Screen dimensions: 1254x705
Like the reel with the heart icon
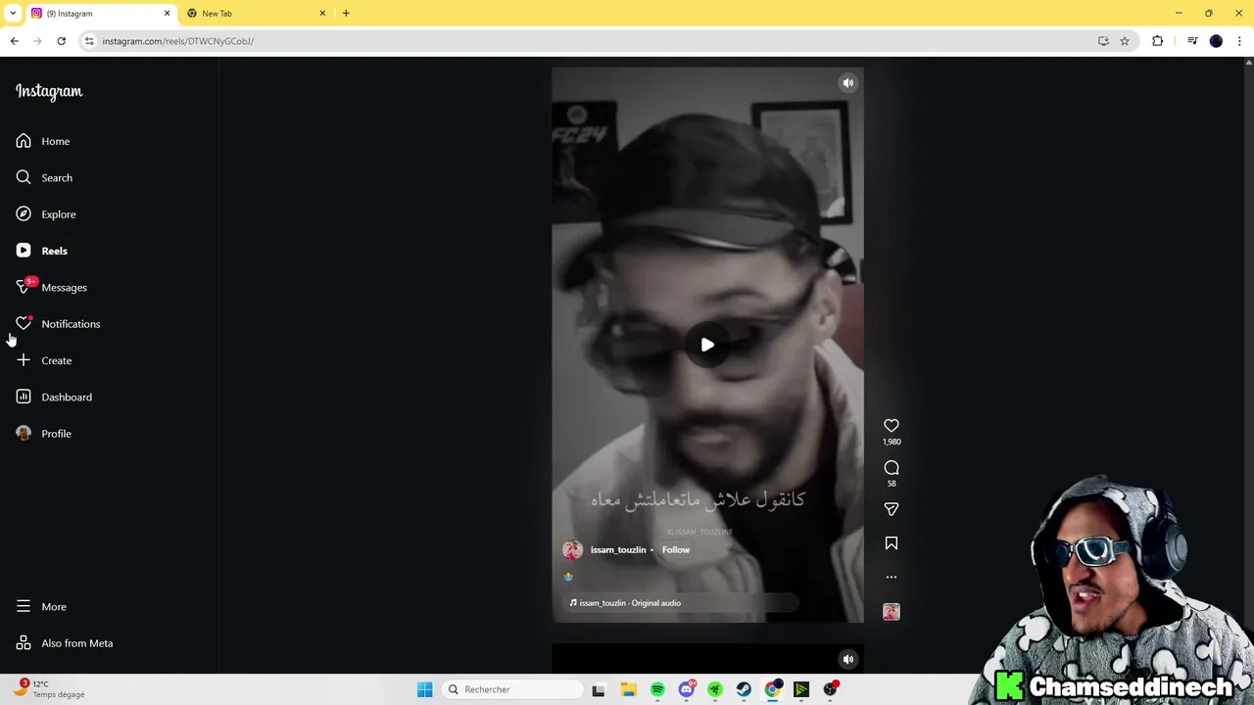point(892,426)
